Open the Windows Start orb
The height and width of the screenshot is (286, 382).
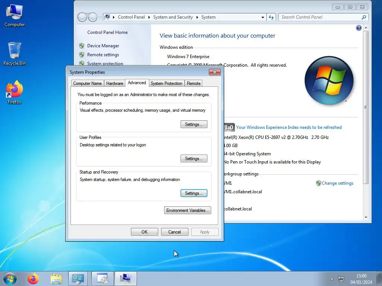pyautogui.click(x=10, y=279)
